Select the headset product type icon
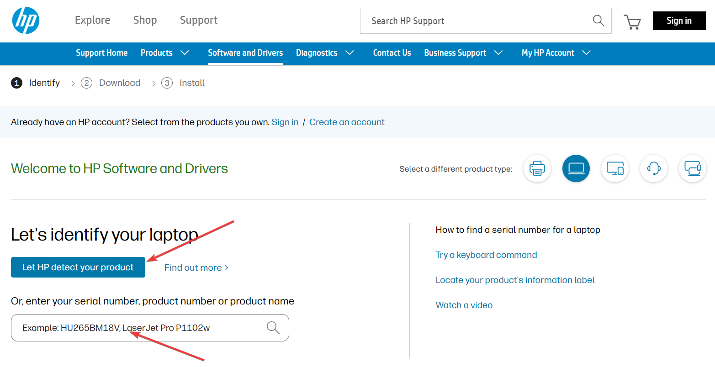The height and width of the screenshot is (367, 715). coord(654,168)
